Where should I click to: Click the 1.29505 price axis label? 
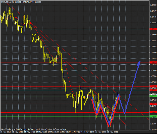[153, 17]
